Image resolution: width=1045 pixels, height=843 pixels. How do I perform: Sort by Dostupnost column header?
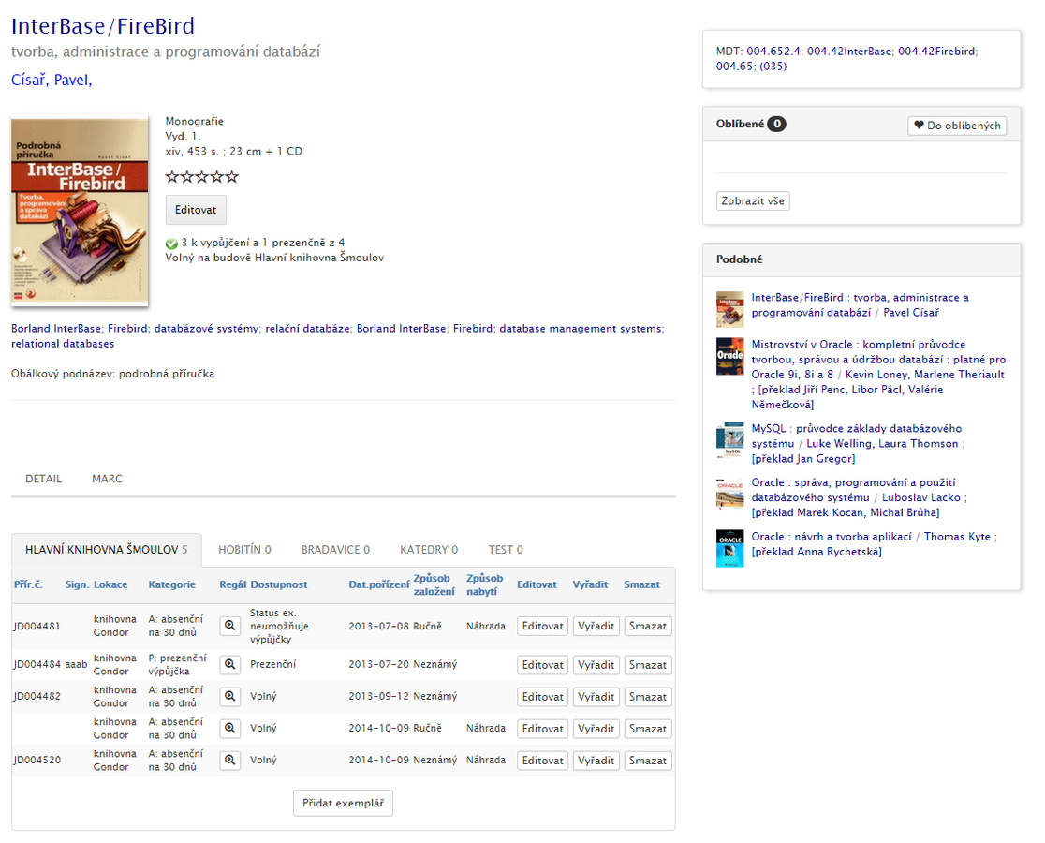279,584
